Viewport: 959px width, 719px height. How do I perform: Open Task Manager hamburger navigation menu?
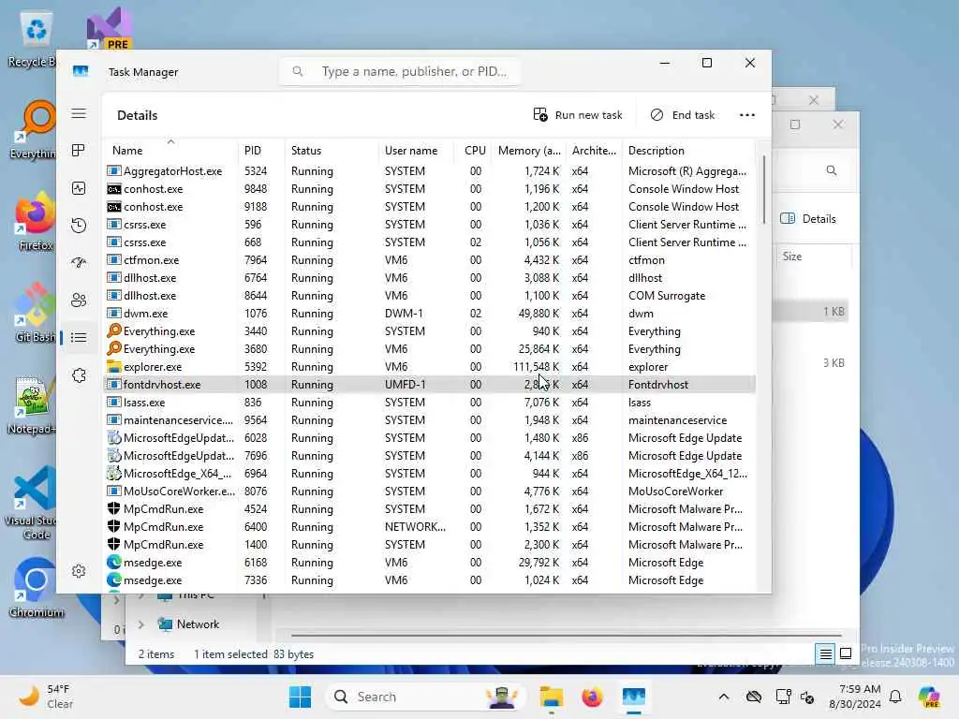(79, 113)
